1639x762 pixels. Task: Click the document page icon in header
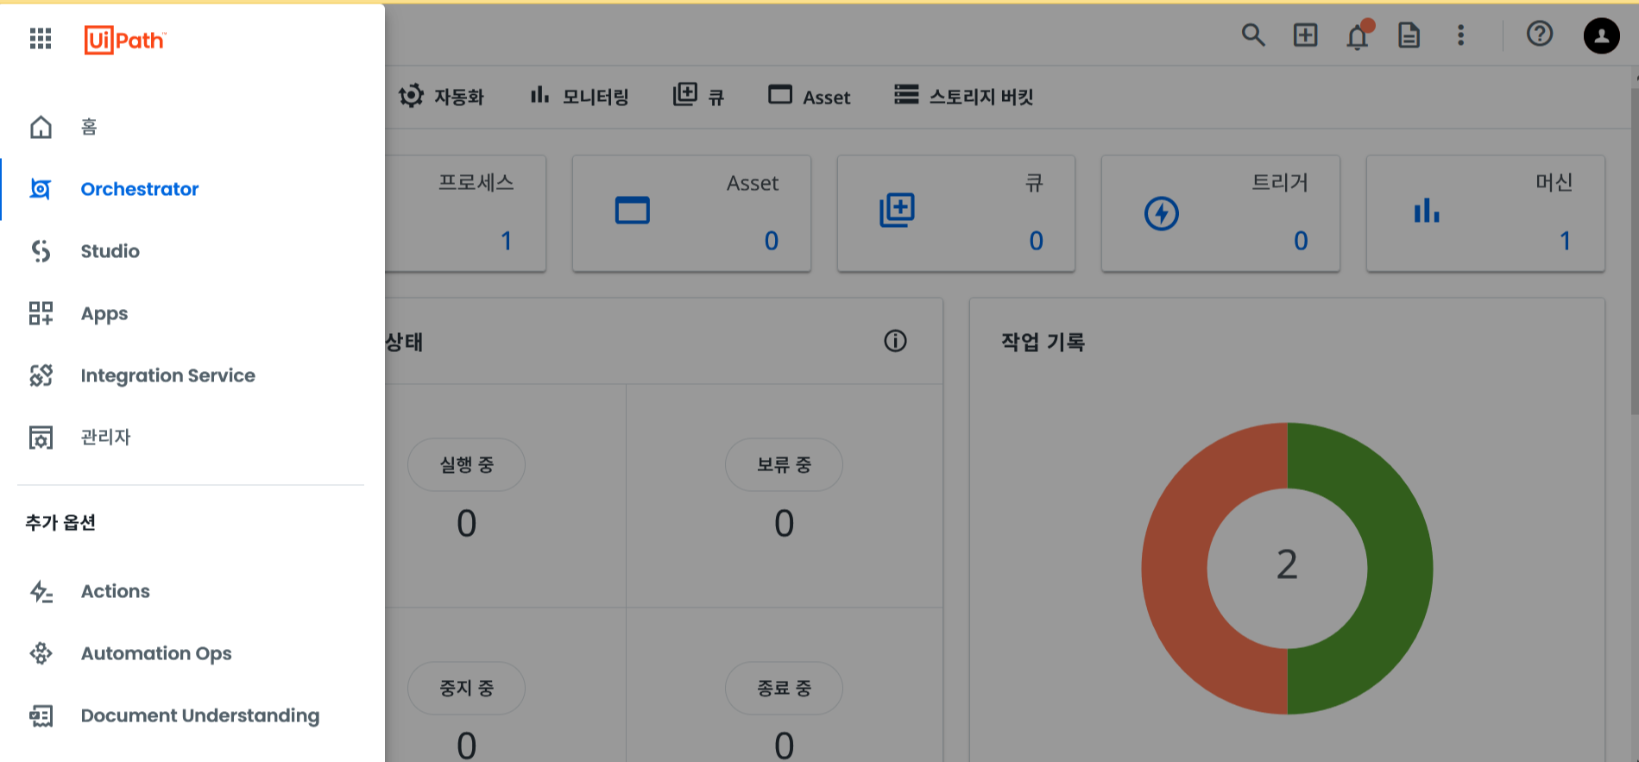[1409, 35]
